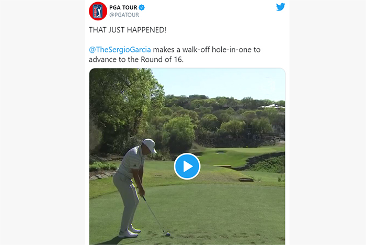Viewport: 366px width, 245px height.
Task: Open Twitter via the blue bird logo
Action: coord(280,7)
